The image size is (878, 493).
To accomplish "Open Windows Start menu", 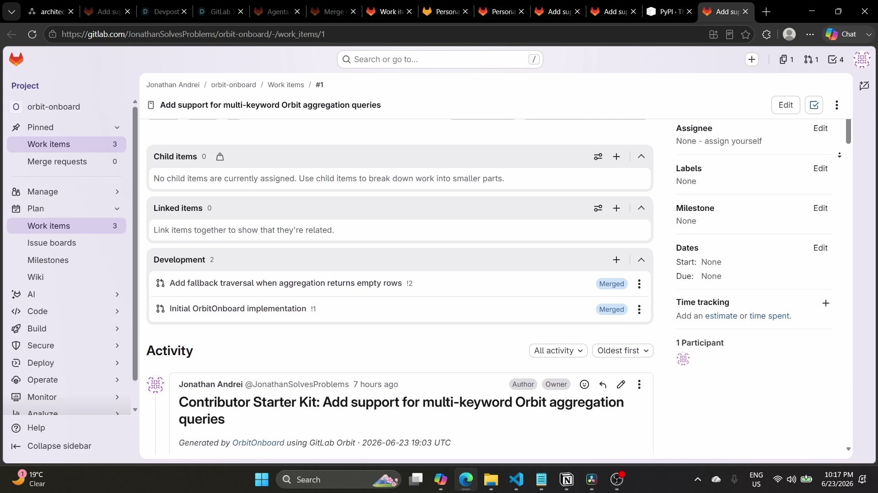I will pos(262,479).
